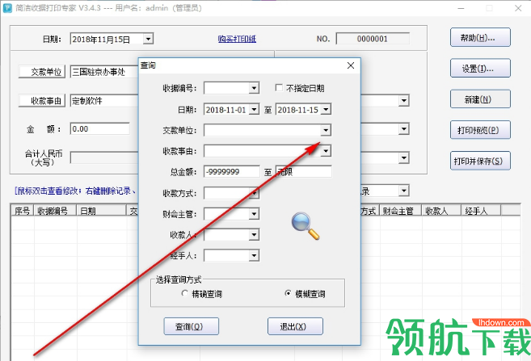Enable the 不指定日期 checkbox
Screen dimensions: 531x361
click(279, 88)
